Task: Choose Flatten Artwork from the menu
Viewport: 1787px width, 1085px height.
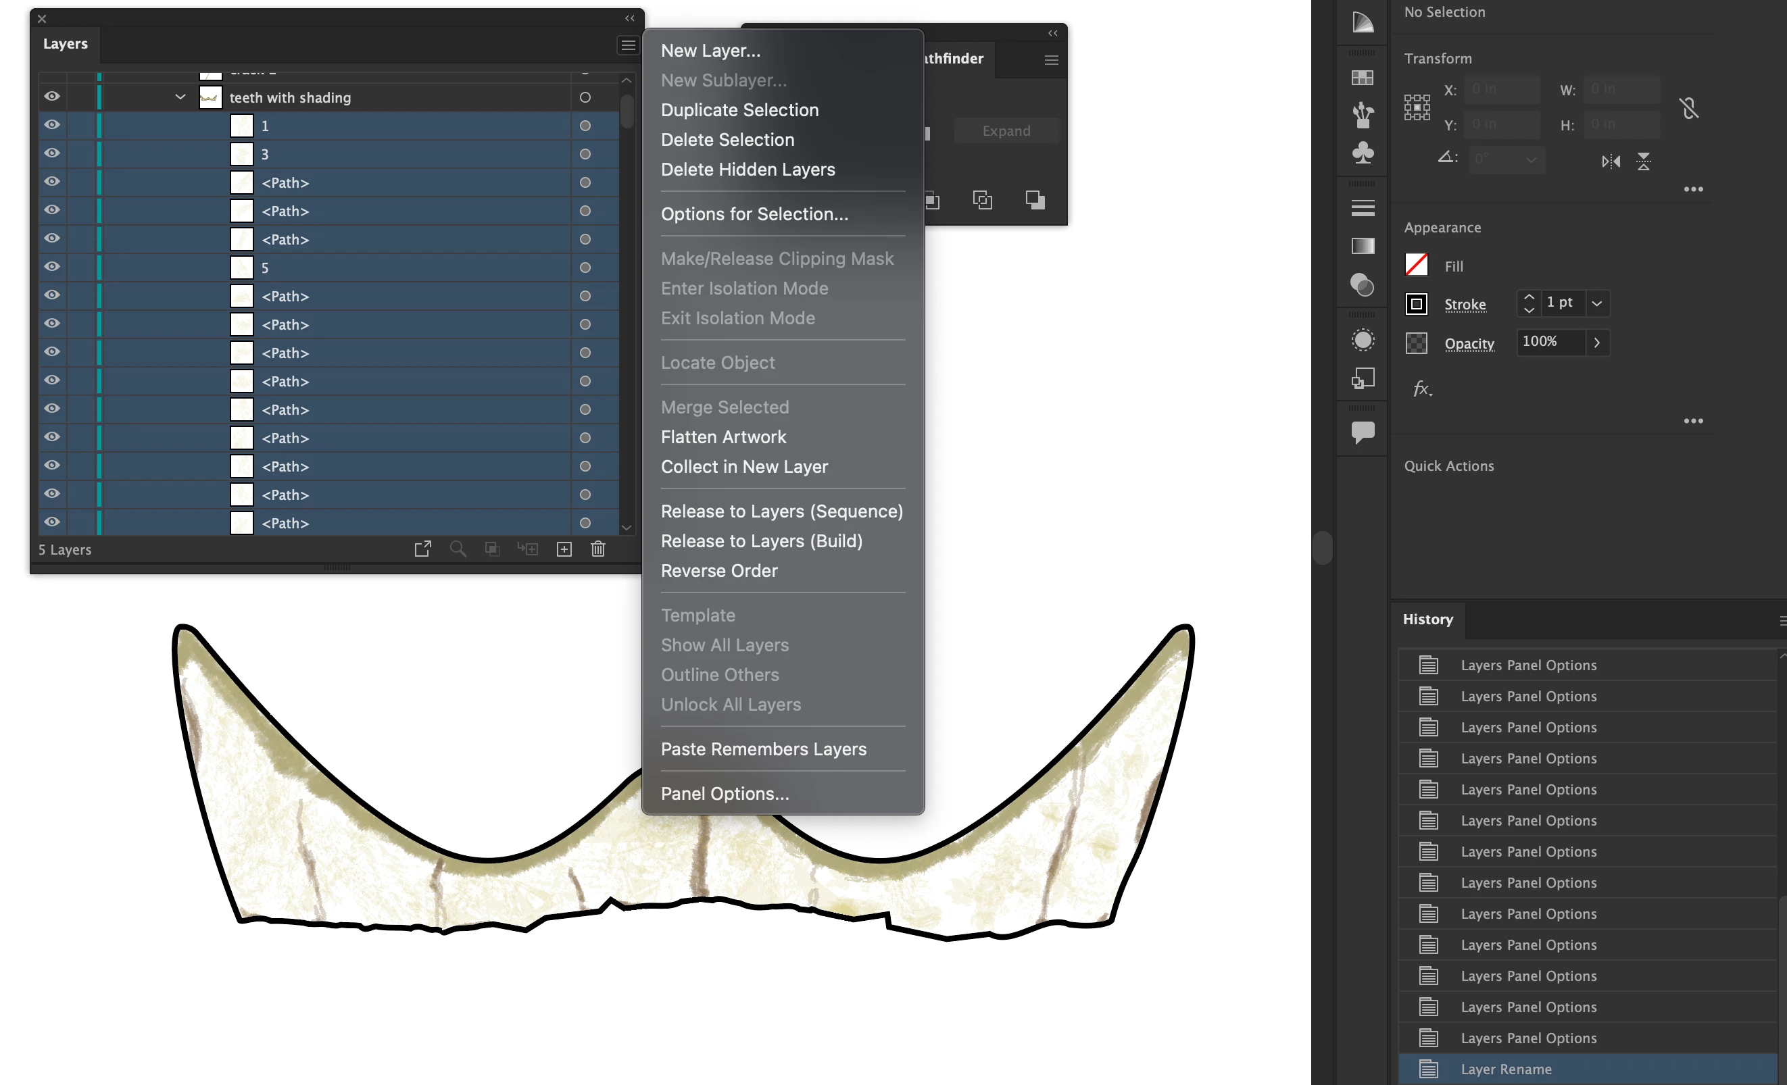Action: pyautogui.click(x=723, y=436)
